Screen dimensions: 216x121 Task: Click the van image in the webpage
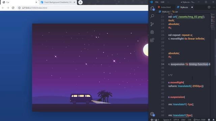click(x=81, y=98)
